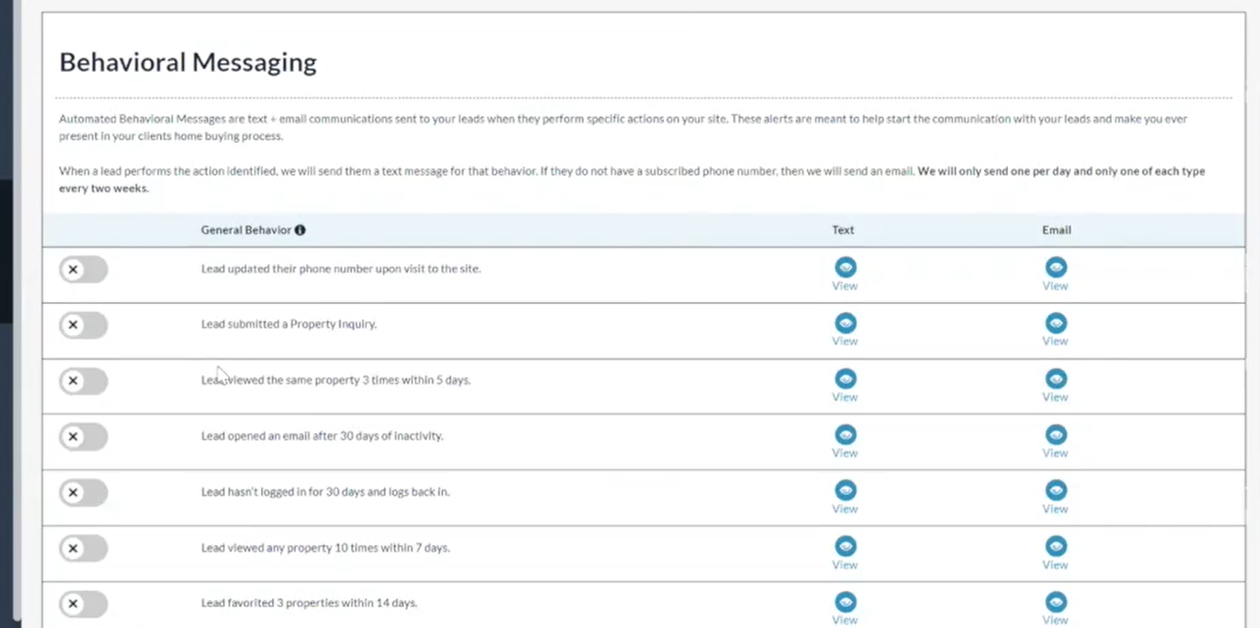Enable the Property Inquiry submitted toggle

click(84, 325)
